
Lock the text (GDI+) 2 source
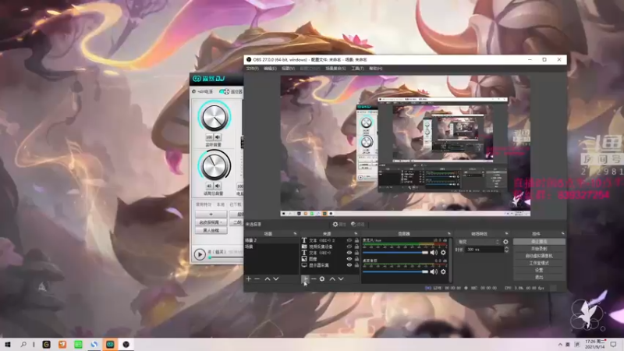(356, 240)
